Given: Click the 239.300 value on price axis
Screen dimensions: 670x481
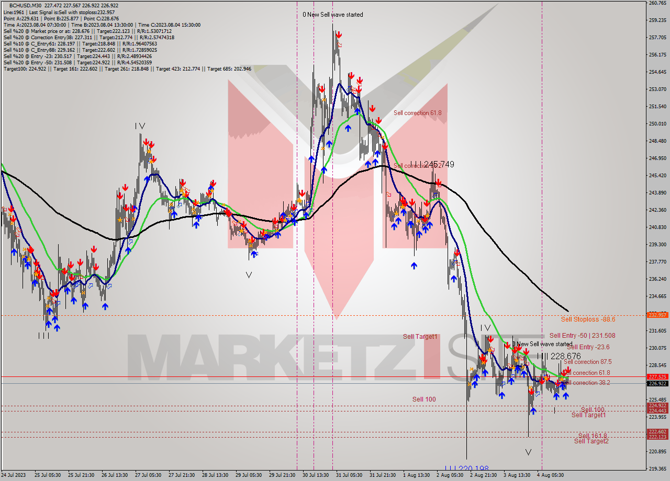Looking at the screenshot, I should (657, 244).
